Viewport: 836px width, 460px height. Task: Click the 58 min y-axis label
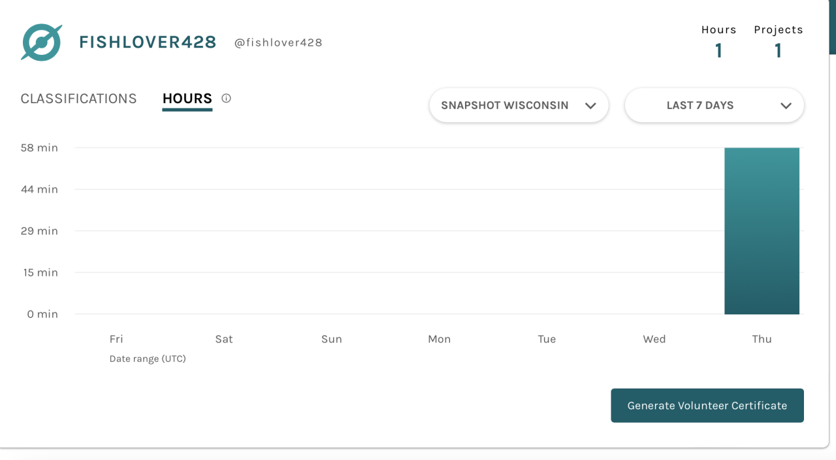tap(39, 148)
